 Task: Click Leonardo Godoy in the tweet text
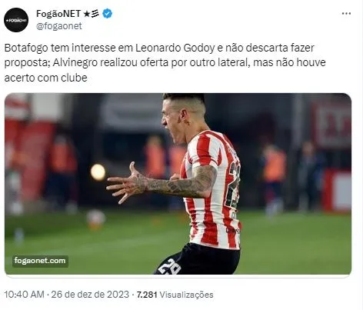point(175,48)
